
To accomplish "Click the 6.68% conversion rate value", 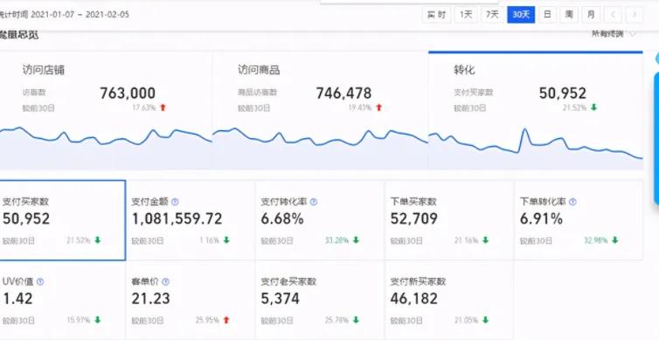I will (282, 219).
